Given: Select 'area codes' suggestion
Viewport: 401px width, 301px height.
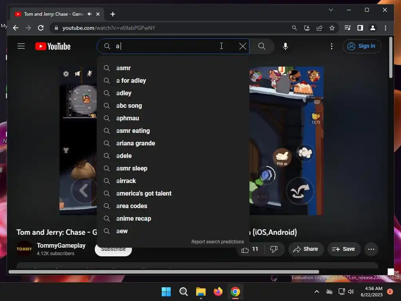Looking at the screenshot, I should (173, 206).
